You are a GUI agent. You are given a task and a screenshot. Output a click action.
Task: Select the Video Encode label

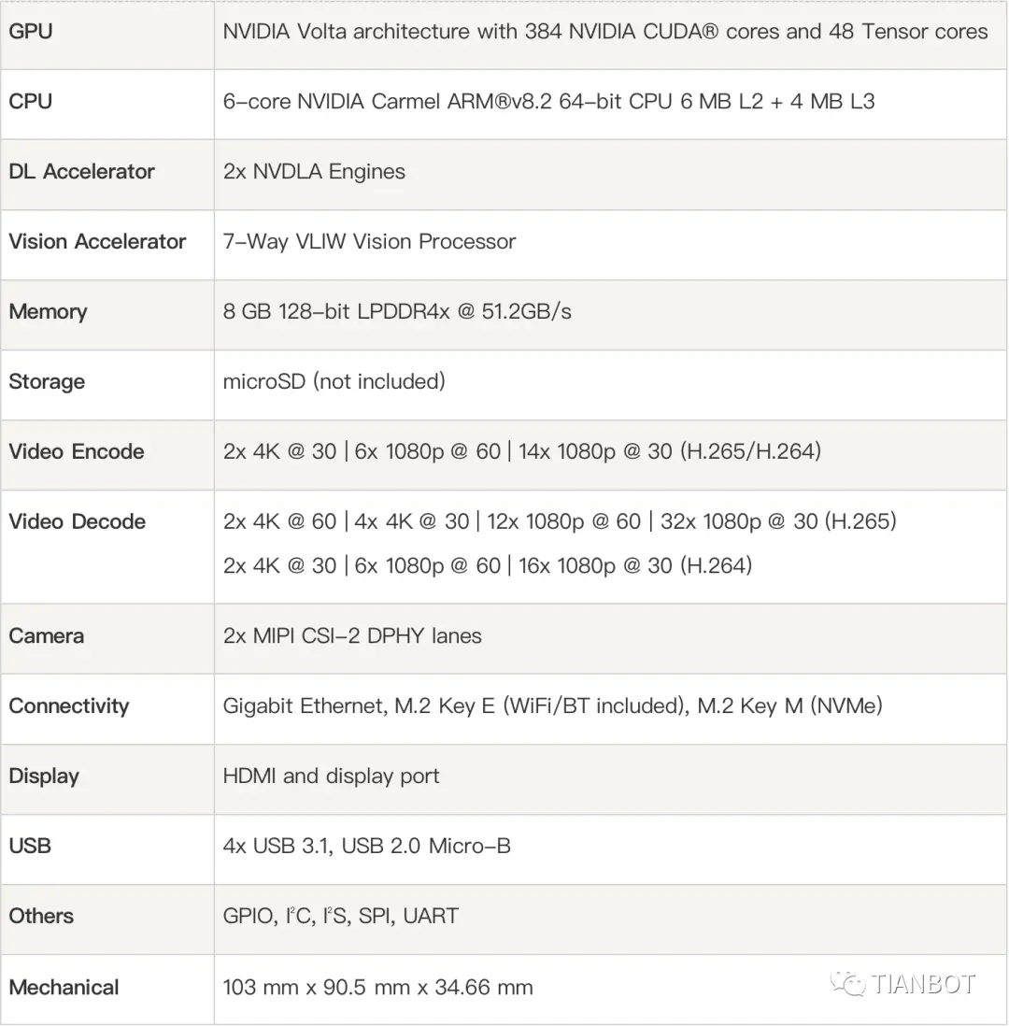77,451
